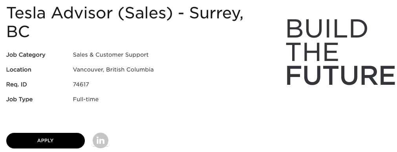Share the job via LinkedIn icon
The width and height of the screenshot is (397, 152).
(101, 140)
